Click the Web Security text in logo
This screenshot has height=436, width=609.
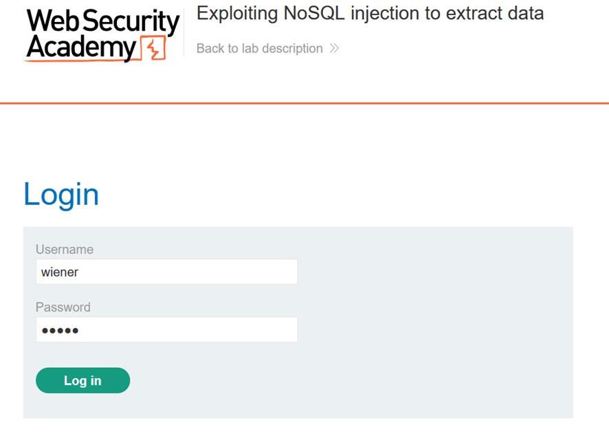click(103, 21)
